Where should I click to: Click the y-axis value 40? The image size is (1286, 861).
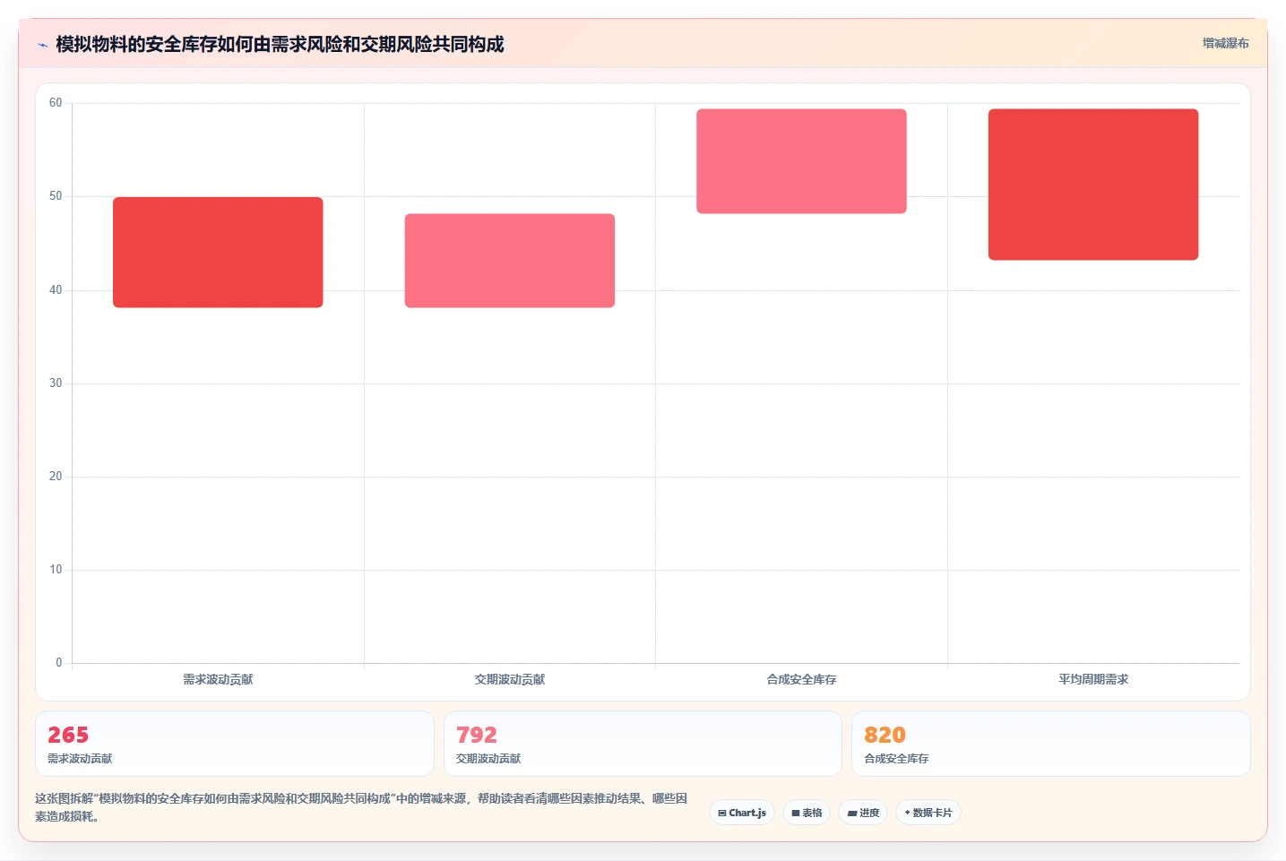56,290
